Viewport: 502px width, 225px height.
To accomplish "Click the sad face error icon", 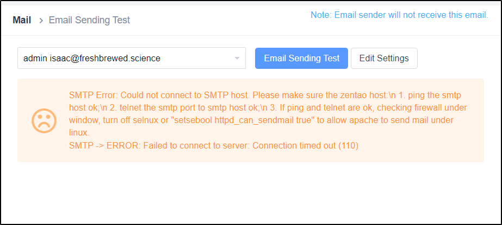I will [x=44, y=121].
